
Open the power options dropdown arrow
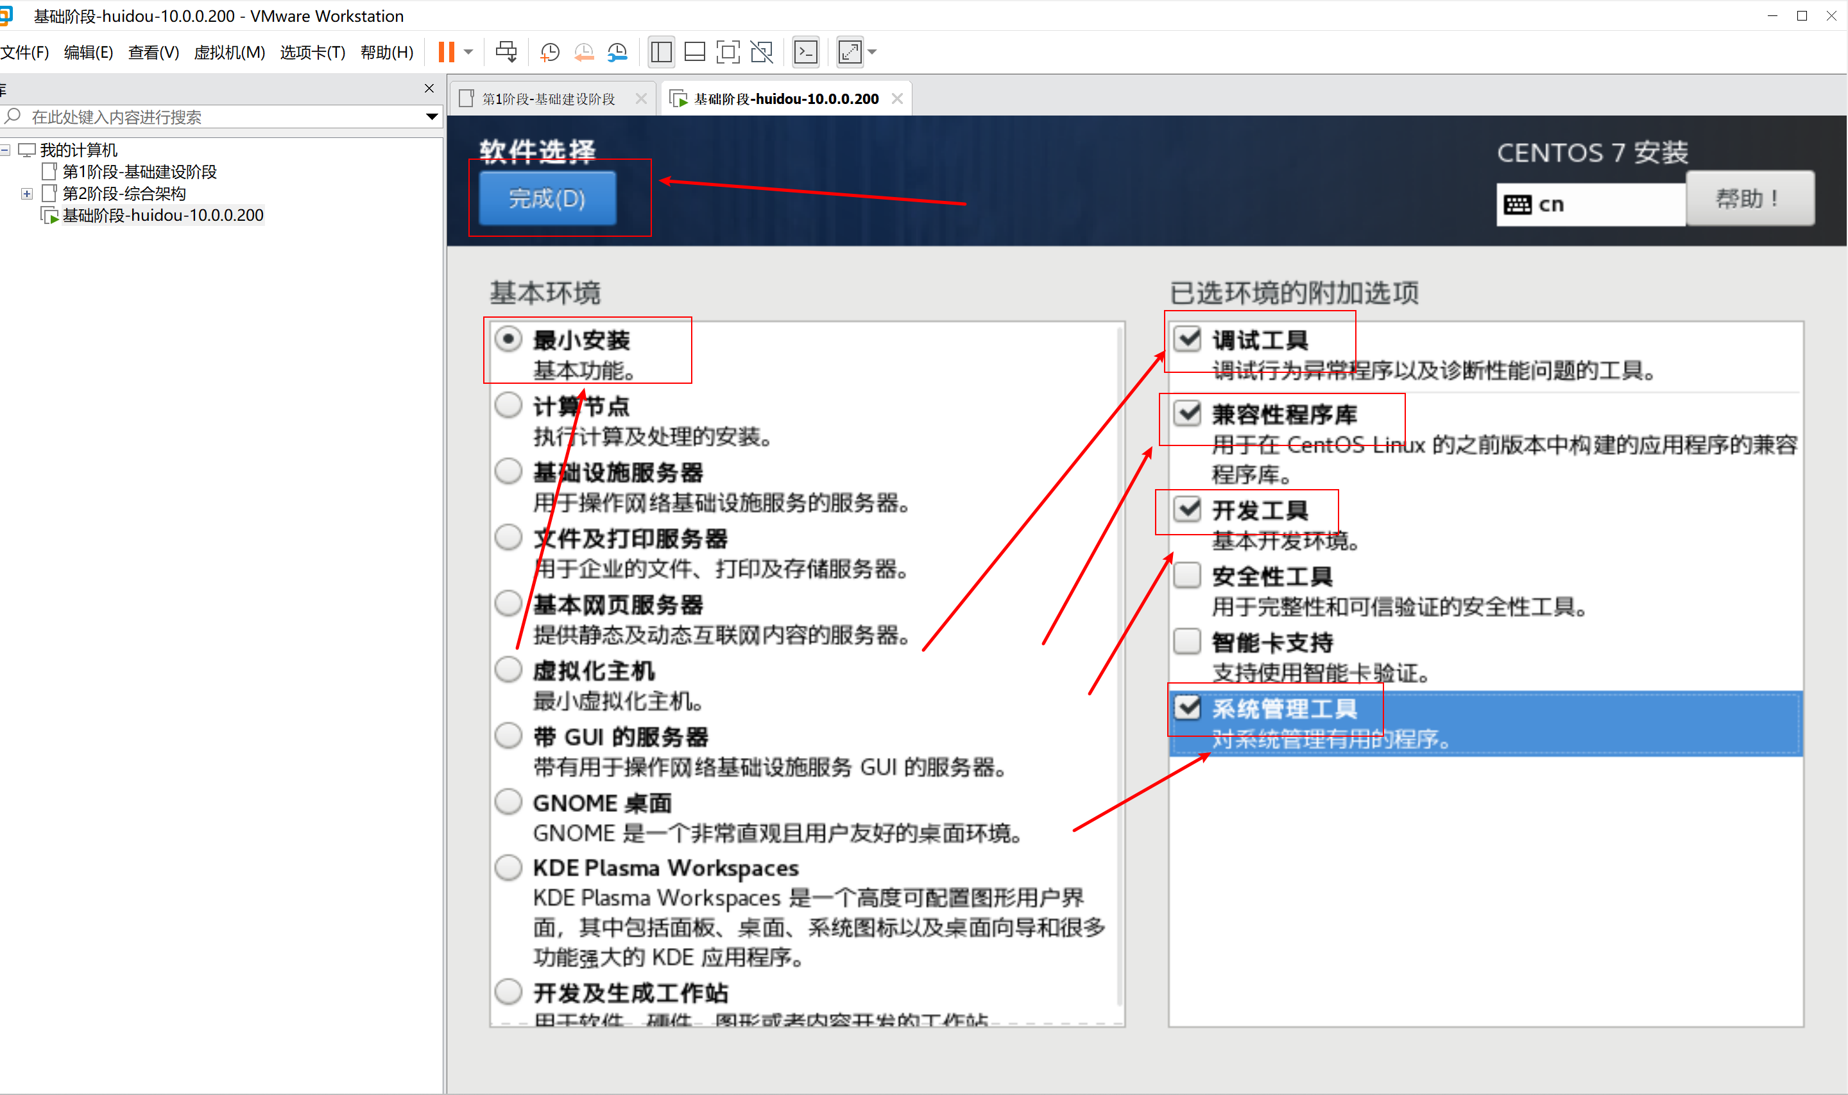[x=468, y=51]
